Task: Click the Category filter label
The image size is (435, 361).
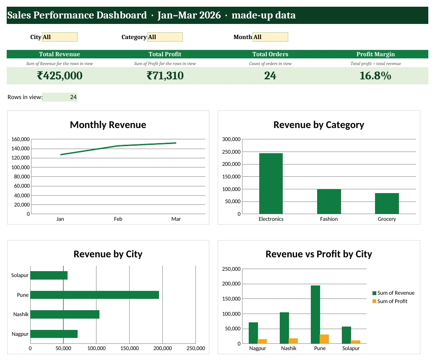Action: tap(134, 37)
